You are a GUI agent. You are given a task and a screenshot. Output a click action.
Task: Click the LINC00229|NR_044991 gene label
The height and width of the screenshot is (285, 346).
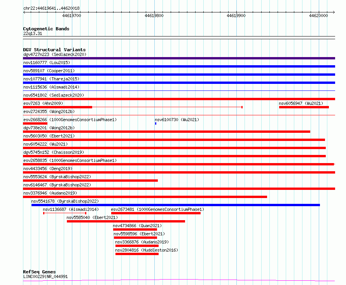(x=45, y=276)
